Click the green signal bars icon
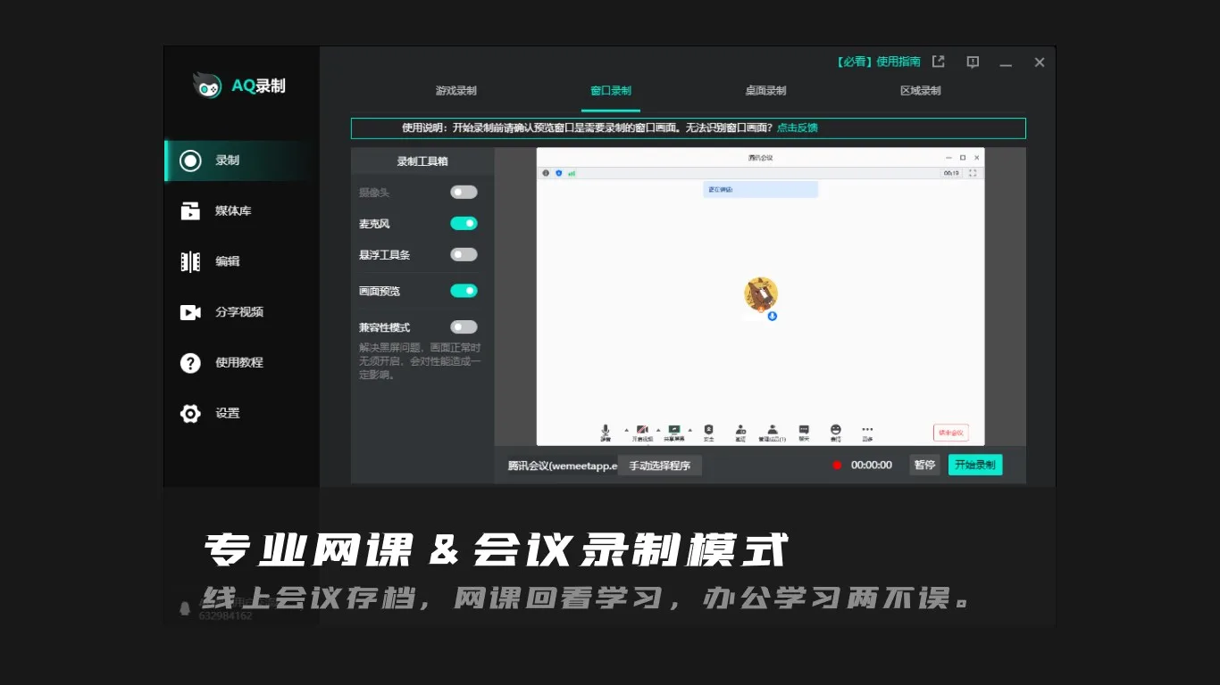The width and height of the screenshot is (1220, 685). (x=572, y=173)
